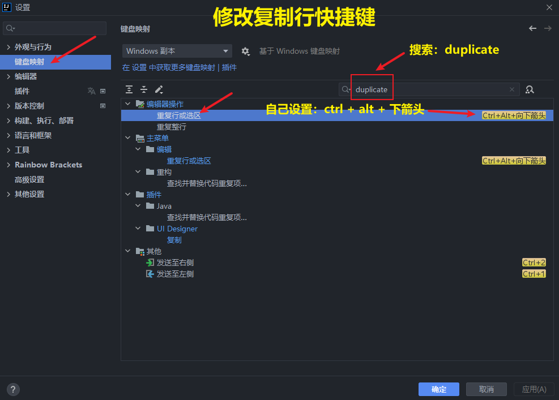Click the Collapse All icon in keymap toolbar
The image size is (559, 400).
tap(144, 89)
